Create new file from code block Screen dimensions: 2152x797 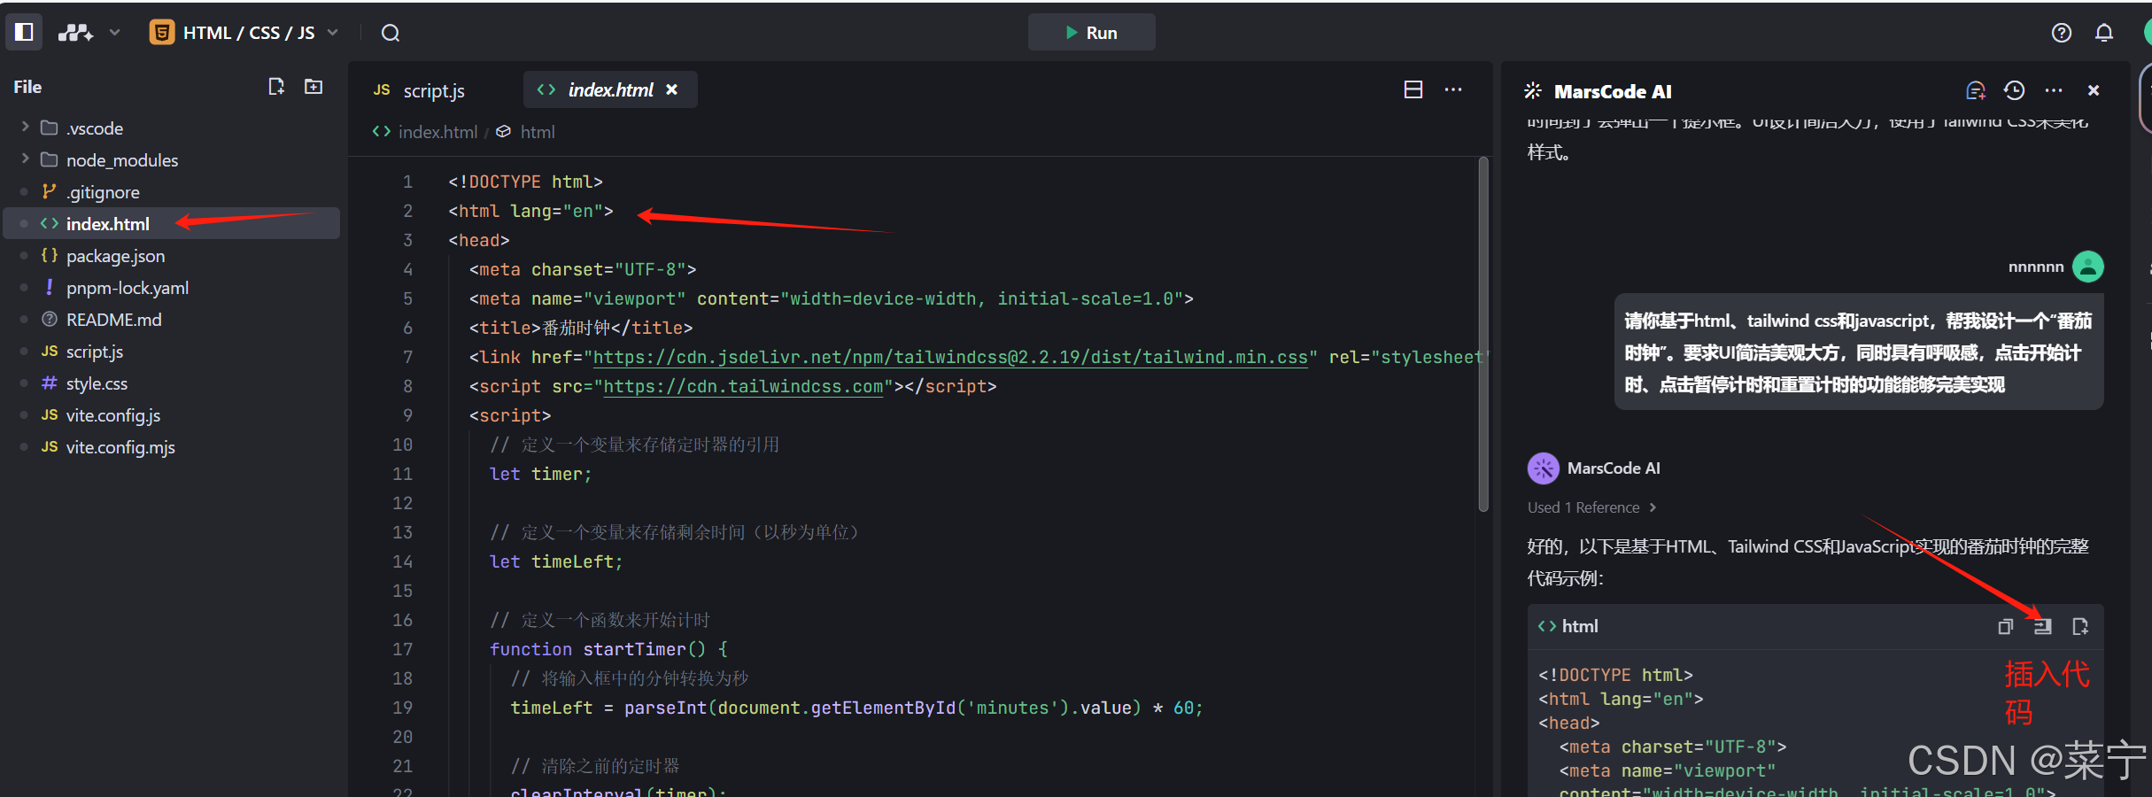click(2080, 626)
